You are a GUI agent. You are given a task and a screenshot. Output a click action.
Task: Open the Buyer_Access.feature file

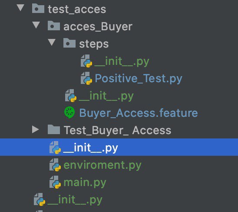pos(139,113)
